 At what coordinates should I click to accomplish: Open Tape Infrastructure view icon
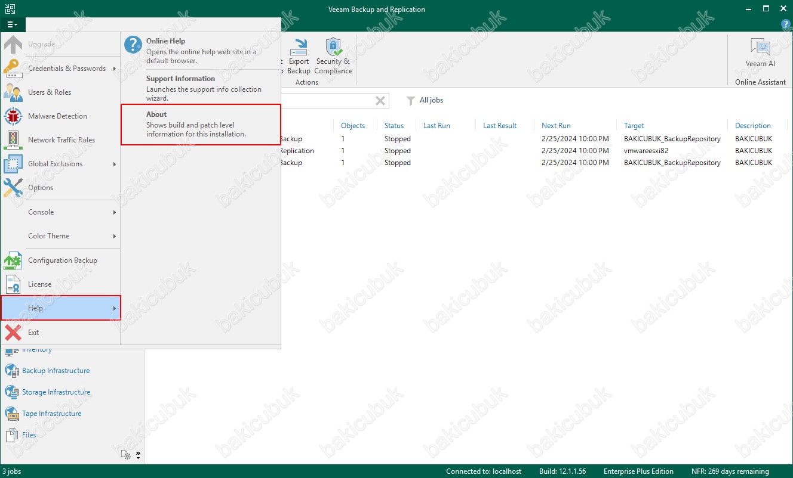point(12,414)
